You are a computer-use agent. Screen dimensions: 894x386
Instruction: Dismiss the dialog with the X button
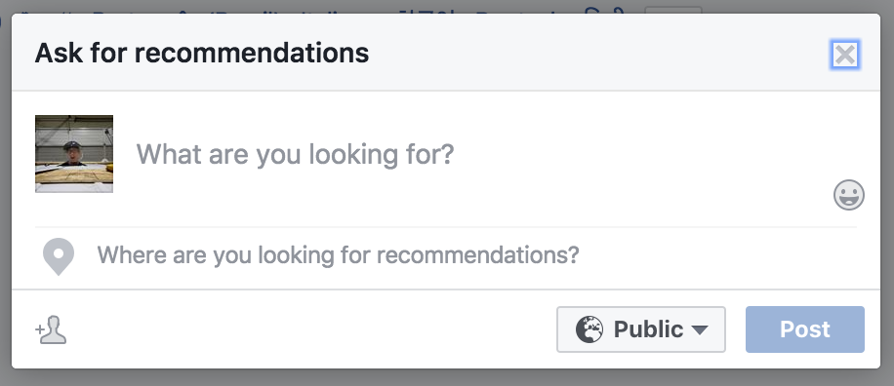click(x=845, y=56)
